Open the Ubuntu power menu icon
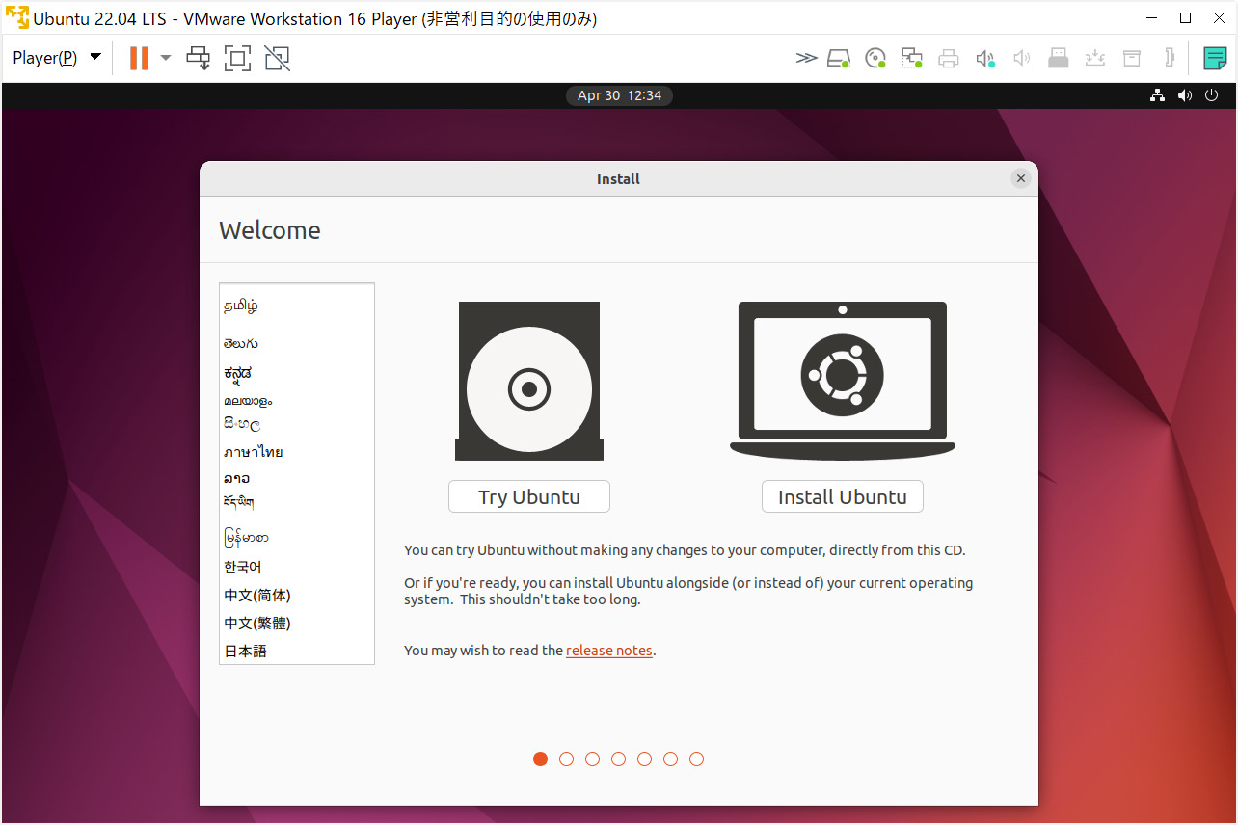The image size is (1238, 825). tap(1212, 95)
